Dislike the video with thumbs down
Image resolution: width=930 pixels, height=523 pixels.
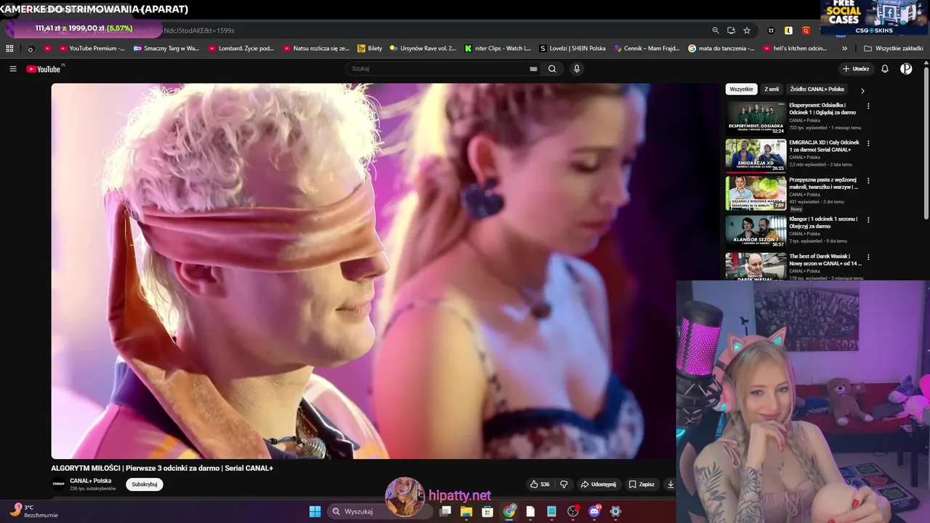tap(564, 485)
